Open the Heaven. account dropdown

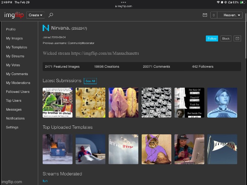pos(230,15)
